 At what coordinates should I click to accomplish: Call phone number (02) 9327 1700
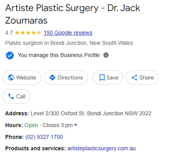[x=44, y=137]
